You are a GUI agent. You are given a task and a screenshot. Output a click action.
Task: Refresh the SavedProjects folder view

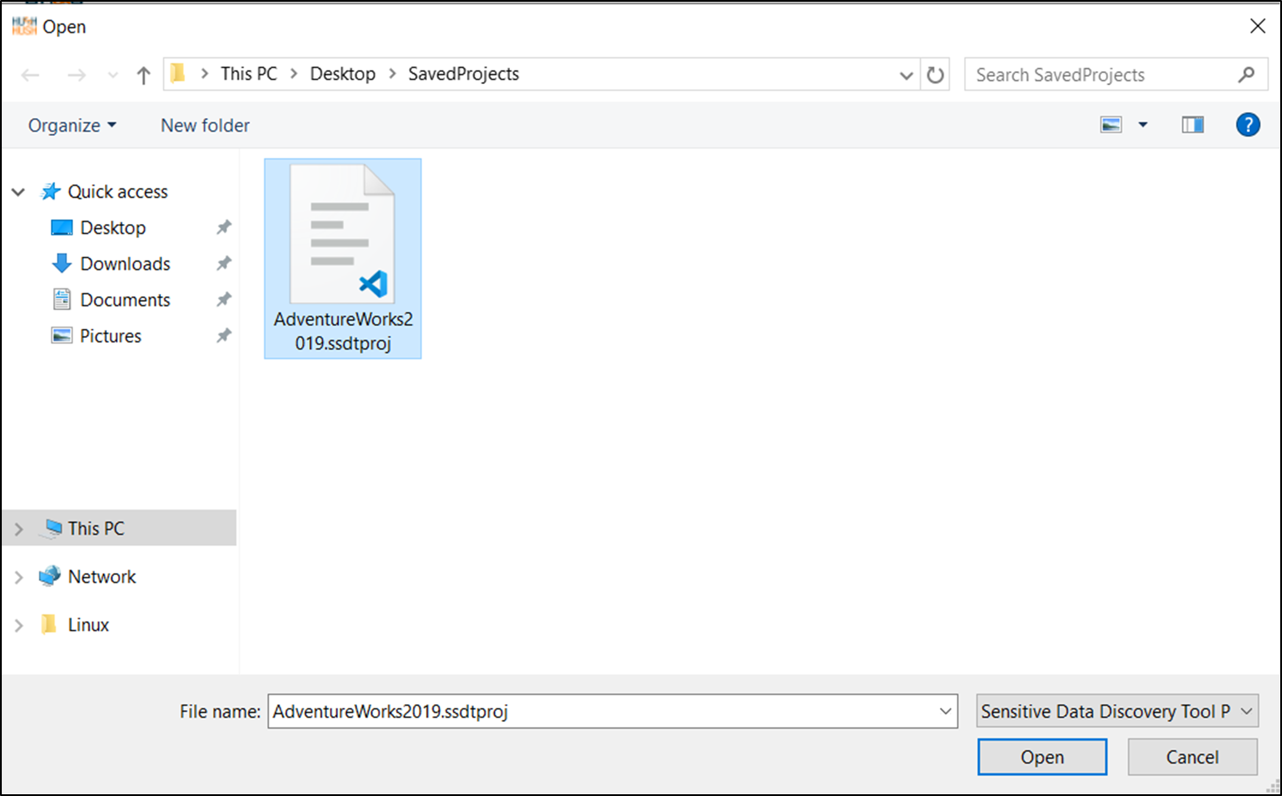point(935,75)
